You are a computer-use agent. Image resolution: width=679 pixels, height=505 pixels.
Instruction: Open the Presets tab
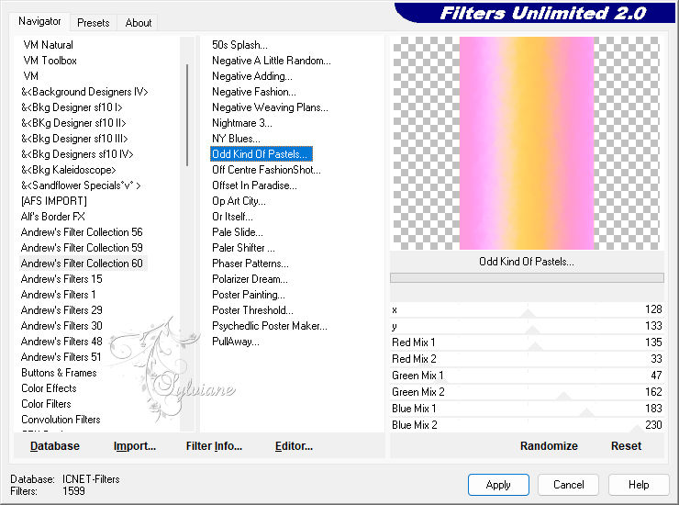pyautogui.click(x=93, y=23)
